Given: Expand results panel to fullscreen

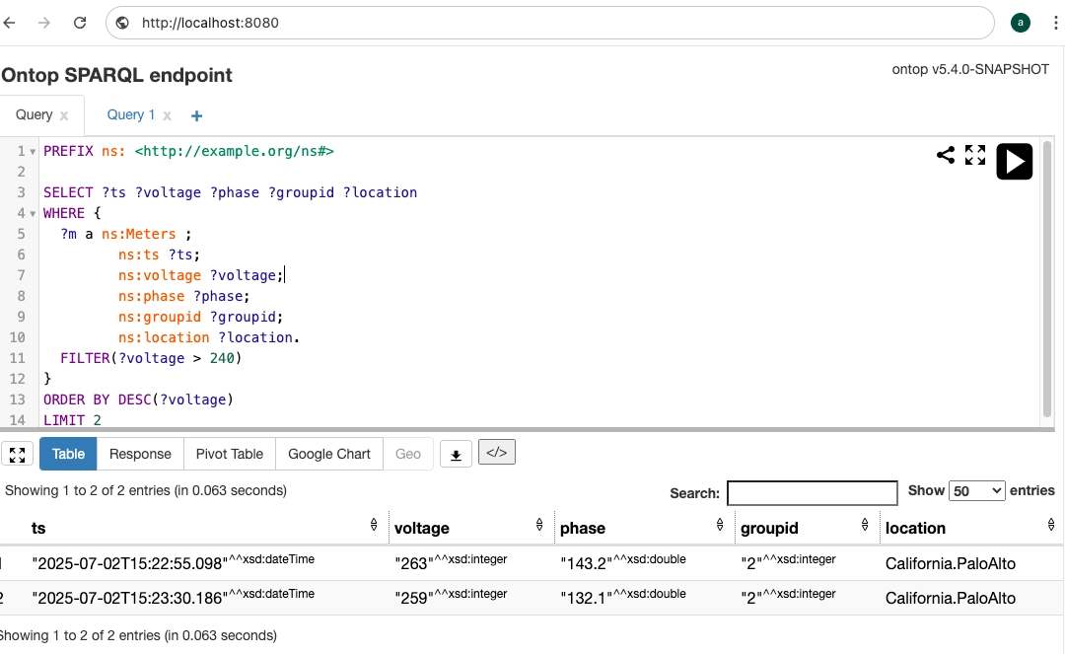Looking at the screenshot, I should (x=17, y=455).
